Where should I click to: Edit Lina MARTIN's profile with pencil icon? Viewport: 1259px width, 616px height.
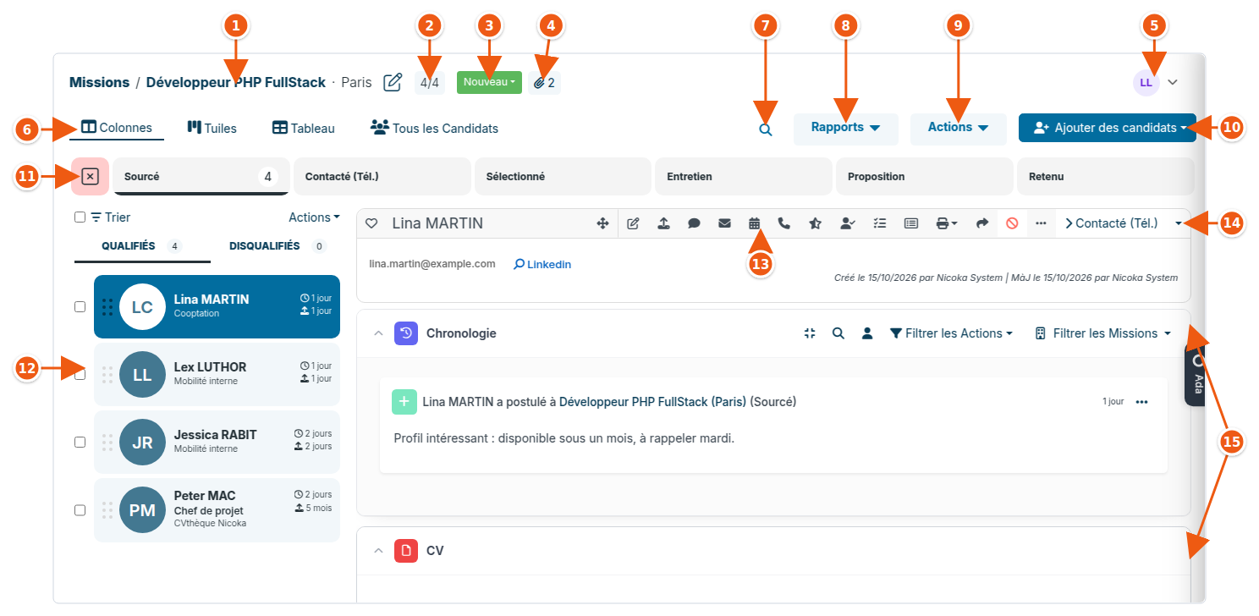tap(633, 223)
